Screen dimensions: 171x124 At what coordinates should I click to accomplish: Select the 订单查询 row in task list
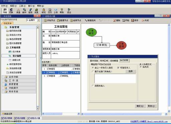click(61, 76)
